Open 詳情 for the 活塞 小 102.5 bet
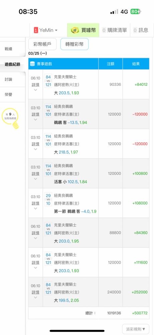The width and height of the screenshot is (154, 335). coord(35,174)
